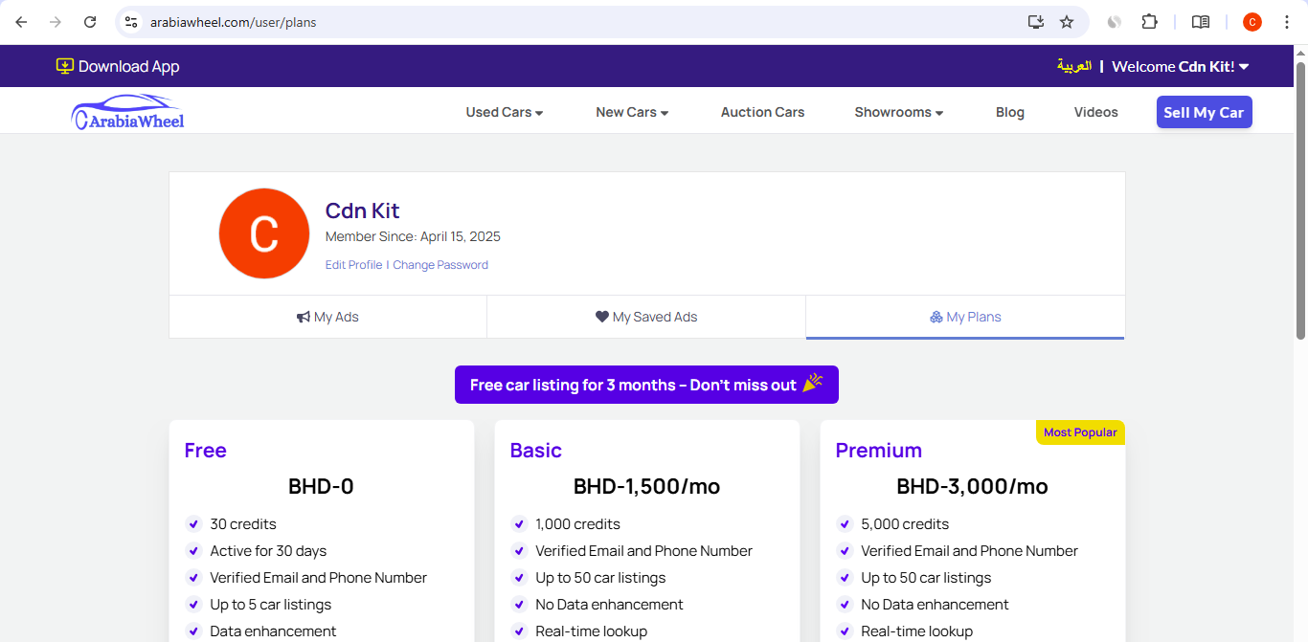Open the Welcome Cdn Kit user menu

pyautogui.click(x=1180, y=66)
